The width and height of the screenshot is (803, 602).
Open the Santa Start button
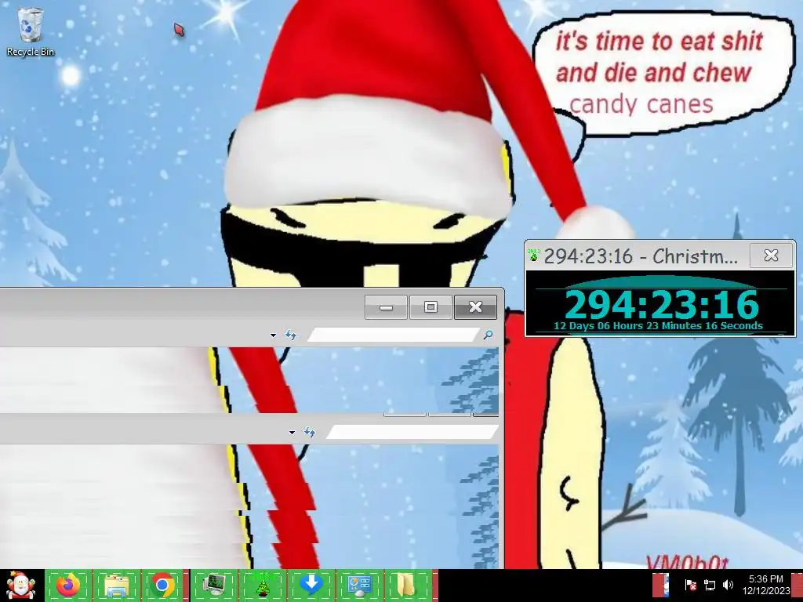click(x=20, y=585)
